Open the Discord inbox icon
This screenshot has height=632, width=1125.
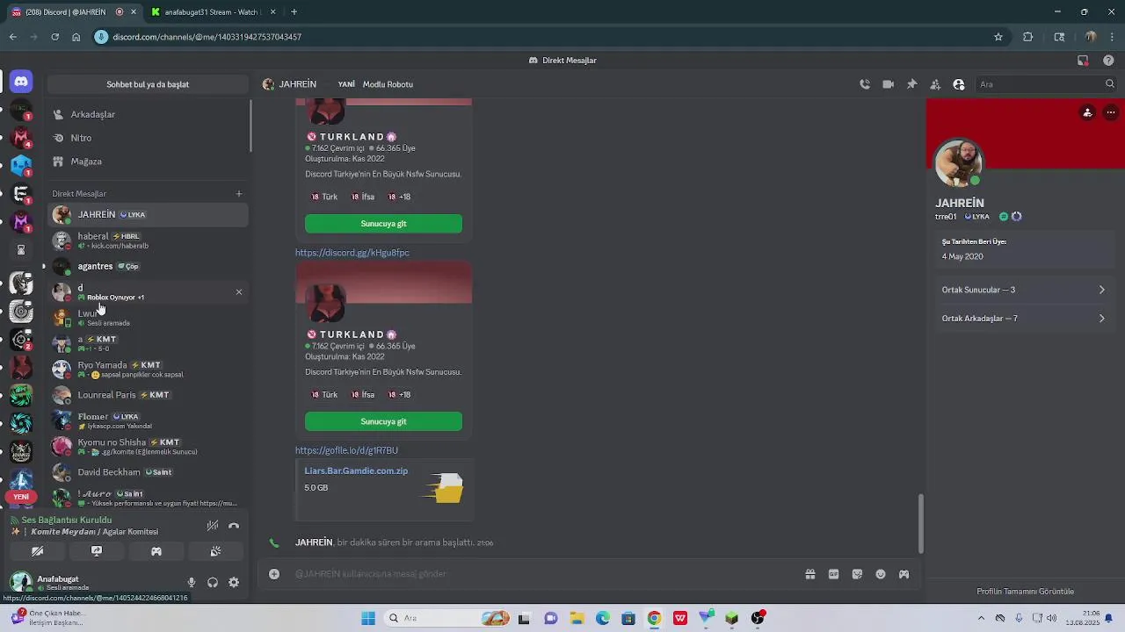[x=1083, y=61]
